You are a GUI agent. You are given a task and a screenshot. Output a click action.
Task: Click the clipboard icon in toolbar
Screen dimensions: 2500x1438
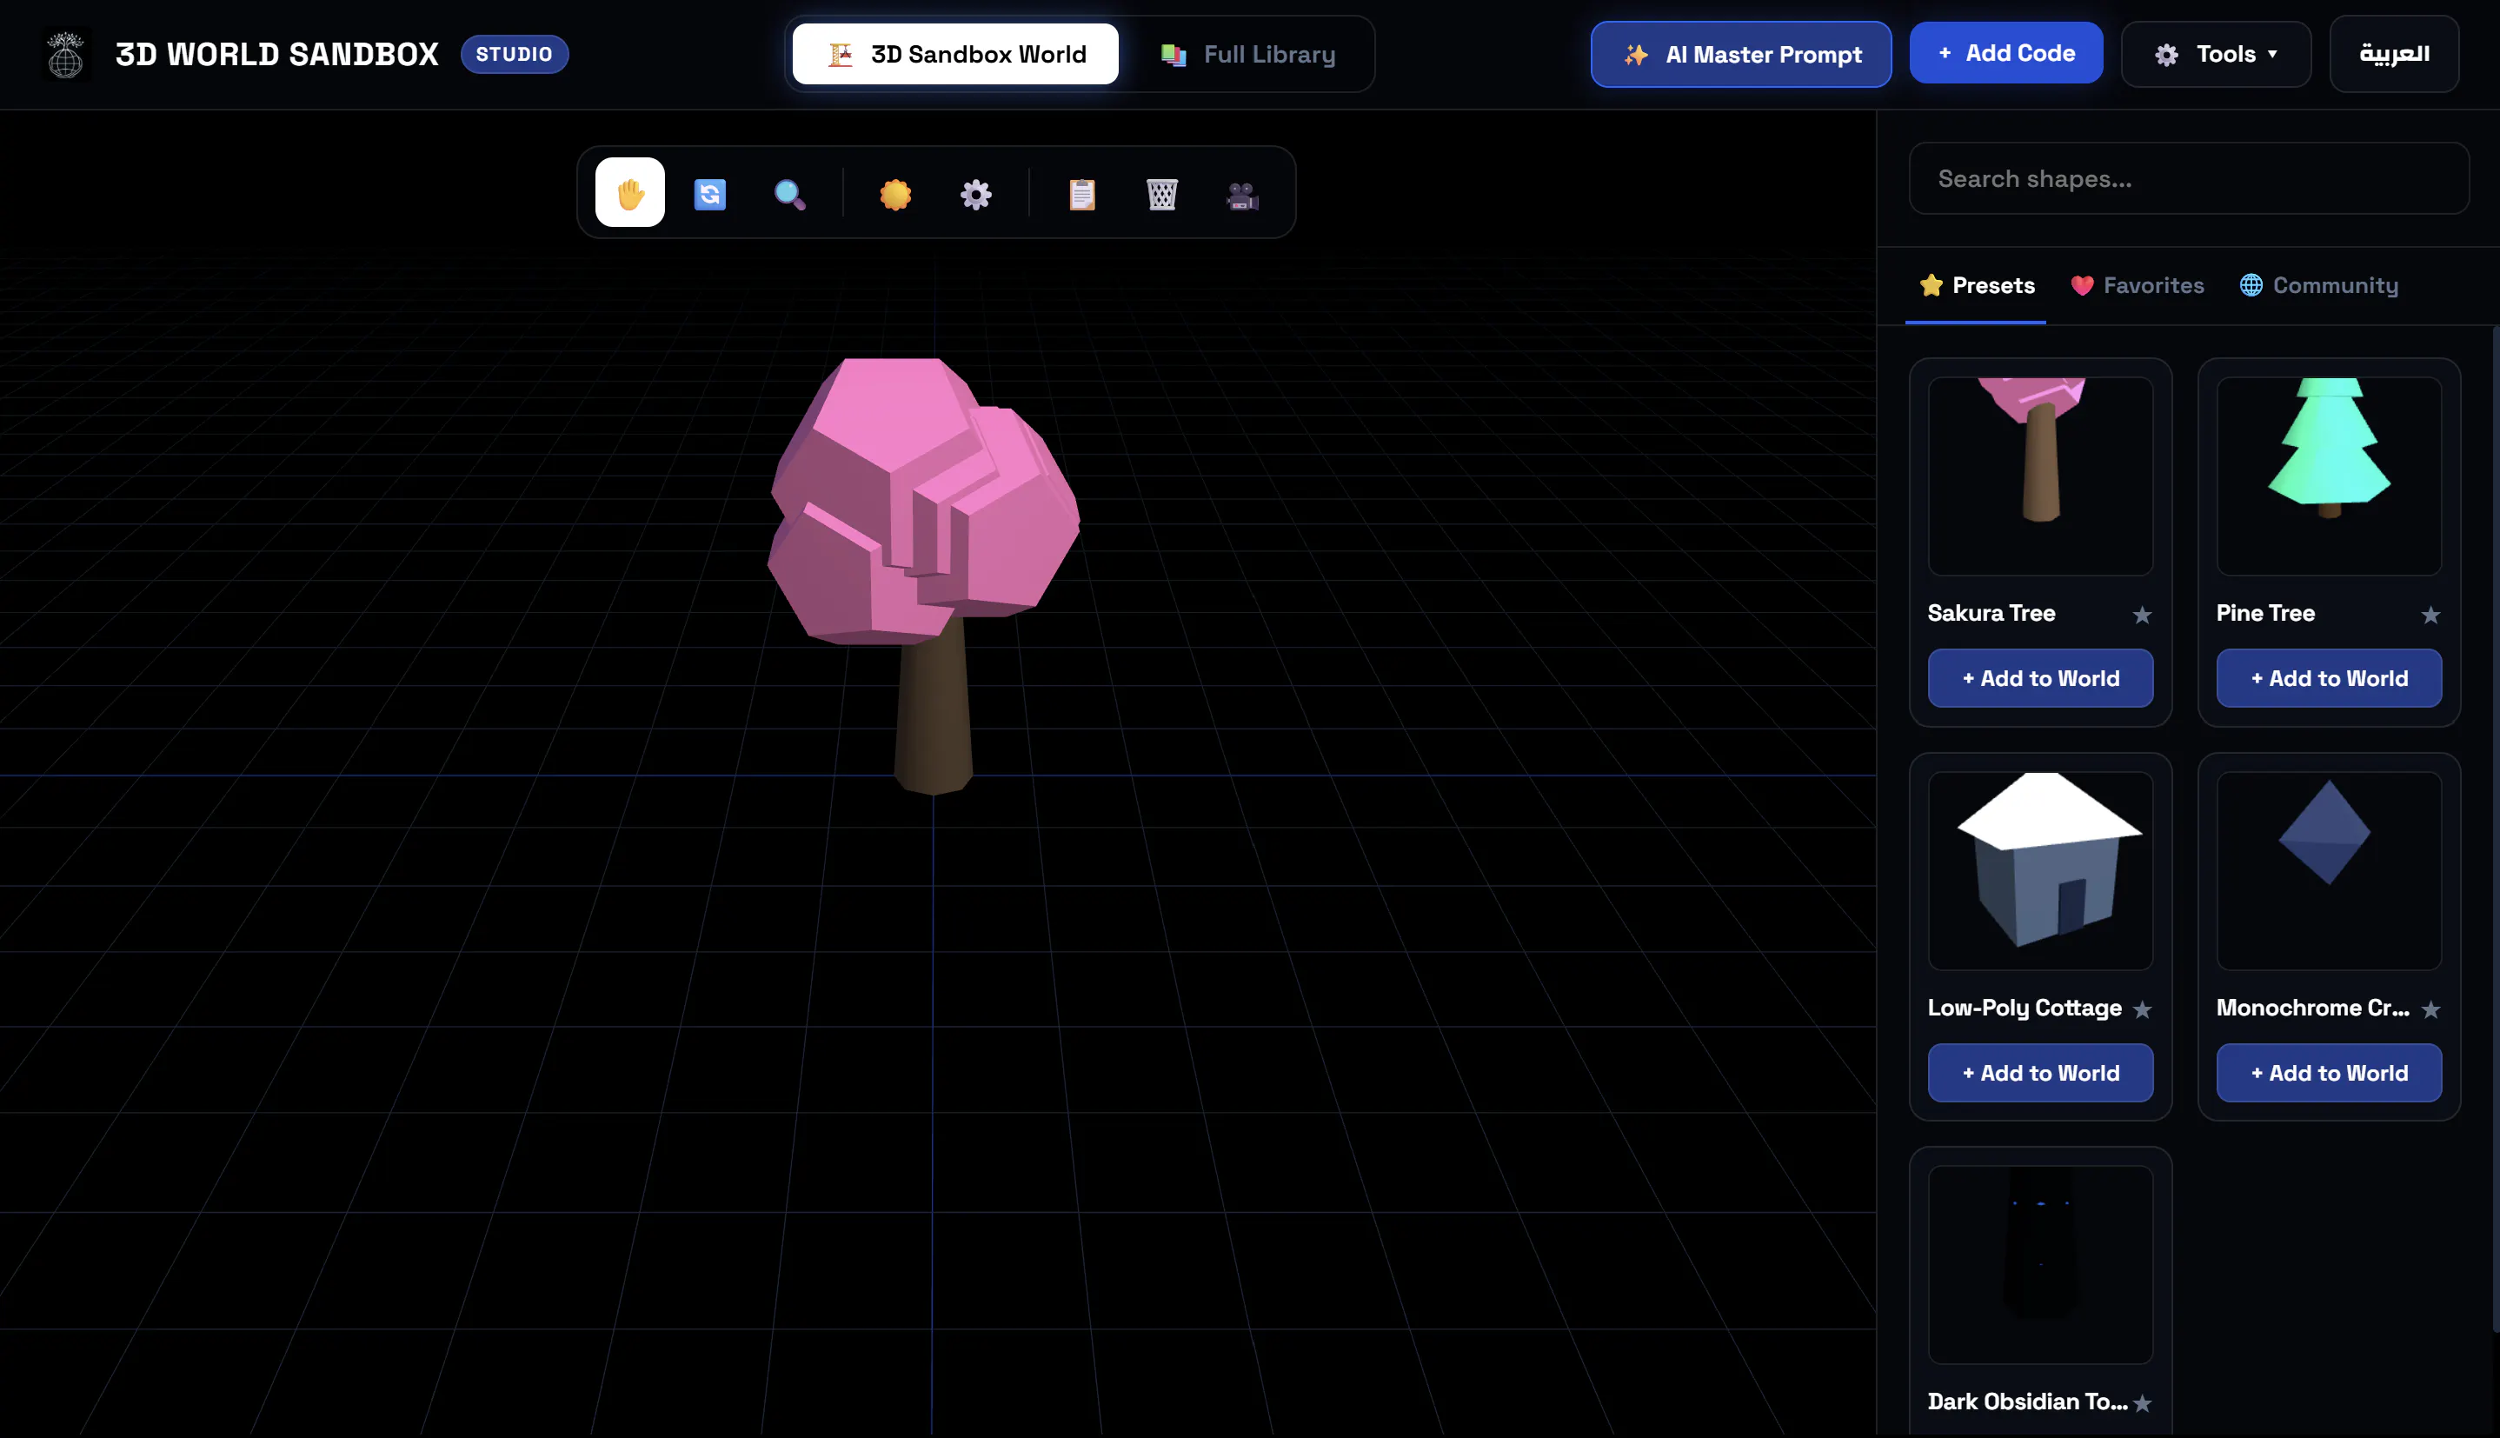[1082, 194]
